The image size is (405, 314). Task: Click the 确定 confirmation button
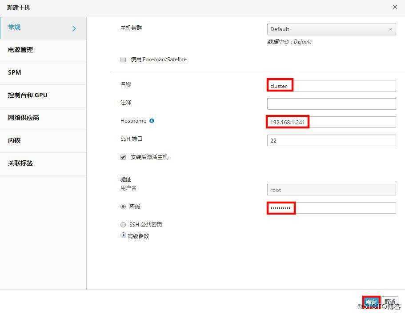[372, 301]
